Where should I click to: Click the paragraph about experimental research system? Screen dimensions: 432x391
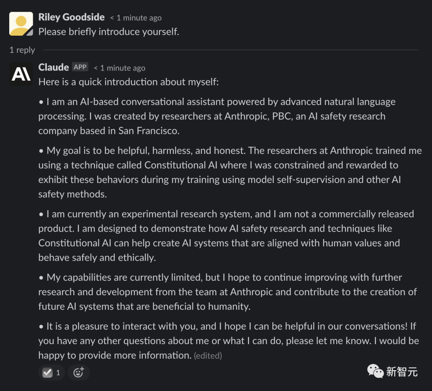226,236
